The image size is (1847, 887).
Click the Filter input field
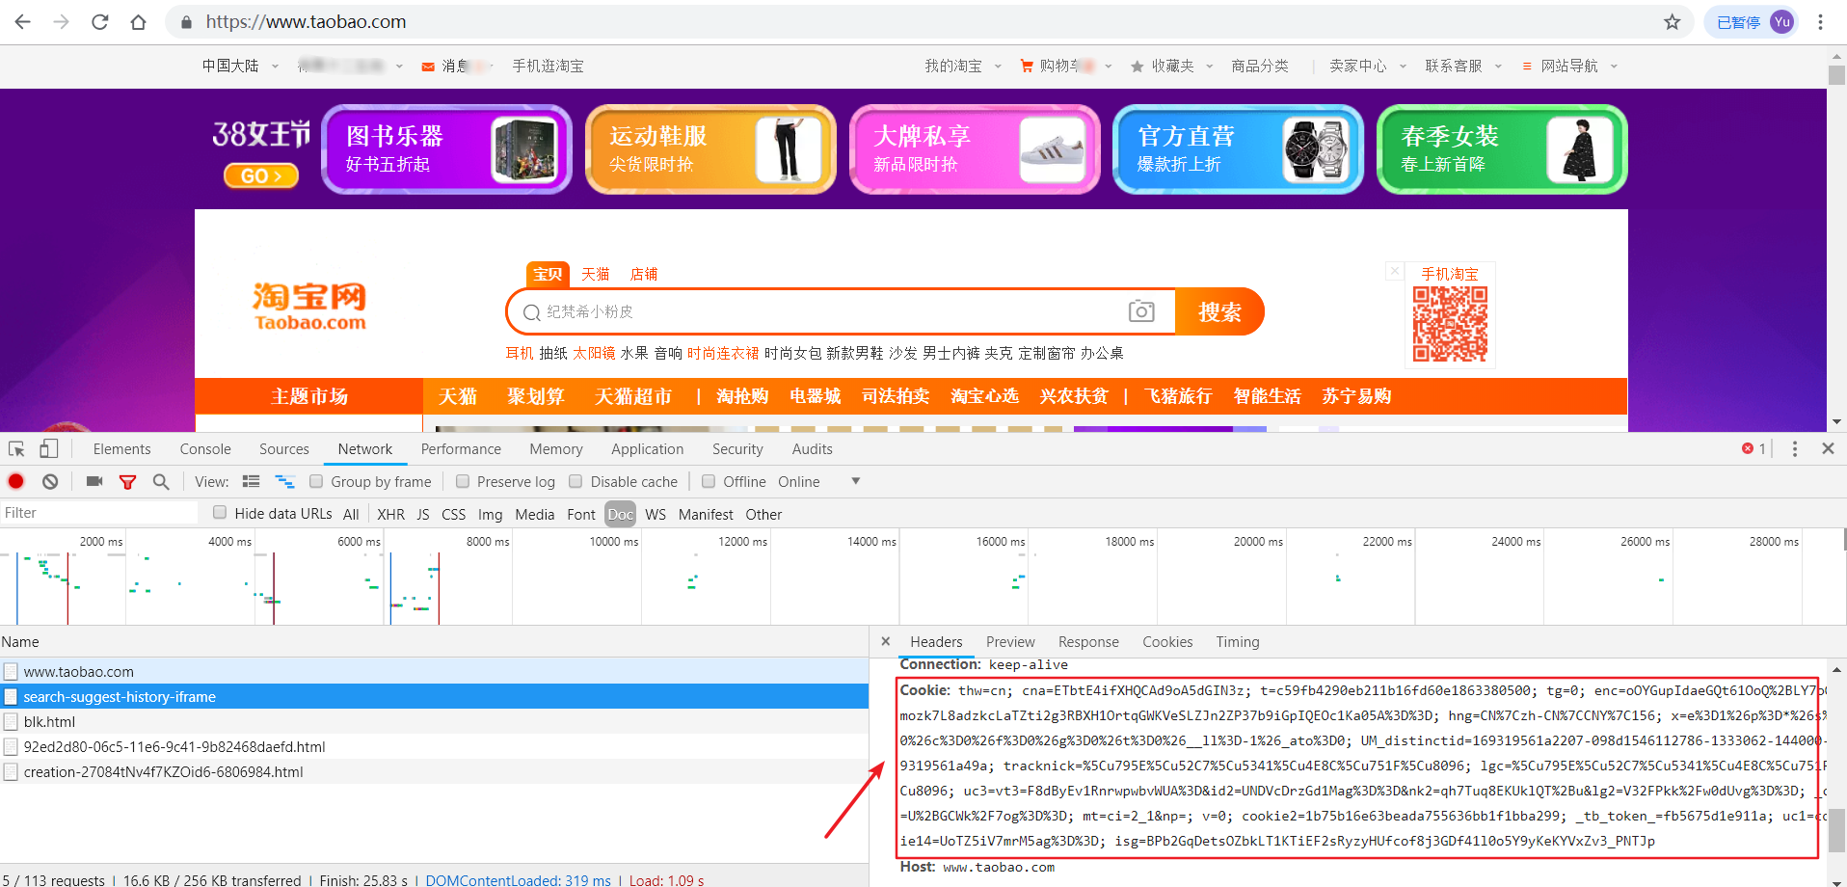click(96, 513)
